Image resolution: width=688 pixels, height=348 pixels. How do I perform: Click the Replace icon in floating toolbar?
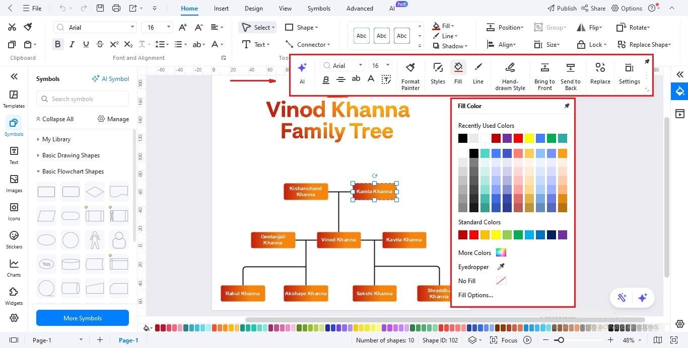[x=600, y=74]
